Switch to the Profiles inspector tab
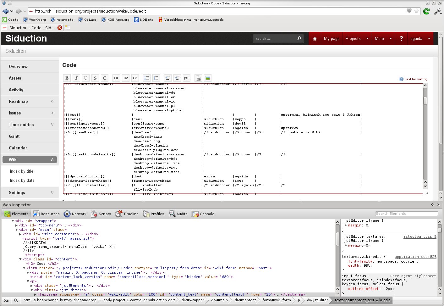Image resolution: width=444 pixels, height=306 pixels. [x=153, y=214]
